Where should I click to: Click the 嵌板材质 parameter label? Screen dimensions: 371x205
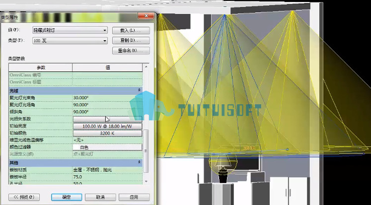pos(18,170)
